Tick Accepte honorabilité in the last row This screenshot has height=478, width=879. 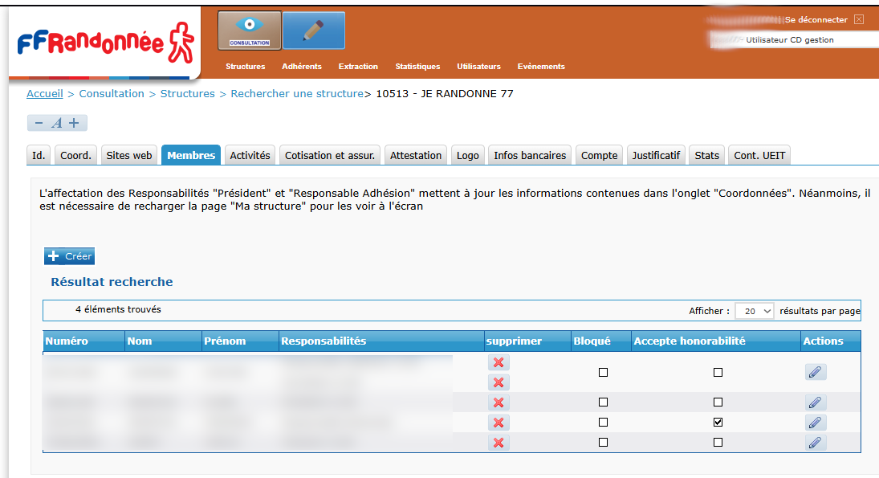point(718,443)
